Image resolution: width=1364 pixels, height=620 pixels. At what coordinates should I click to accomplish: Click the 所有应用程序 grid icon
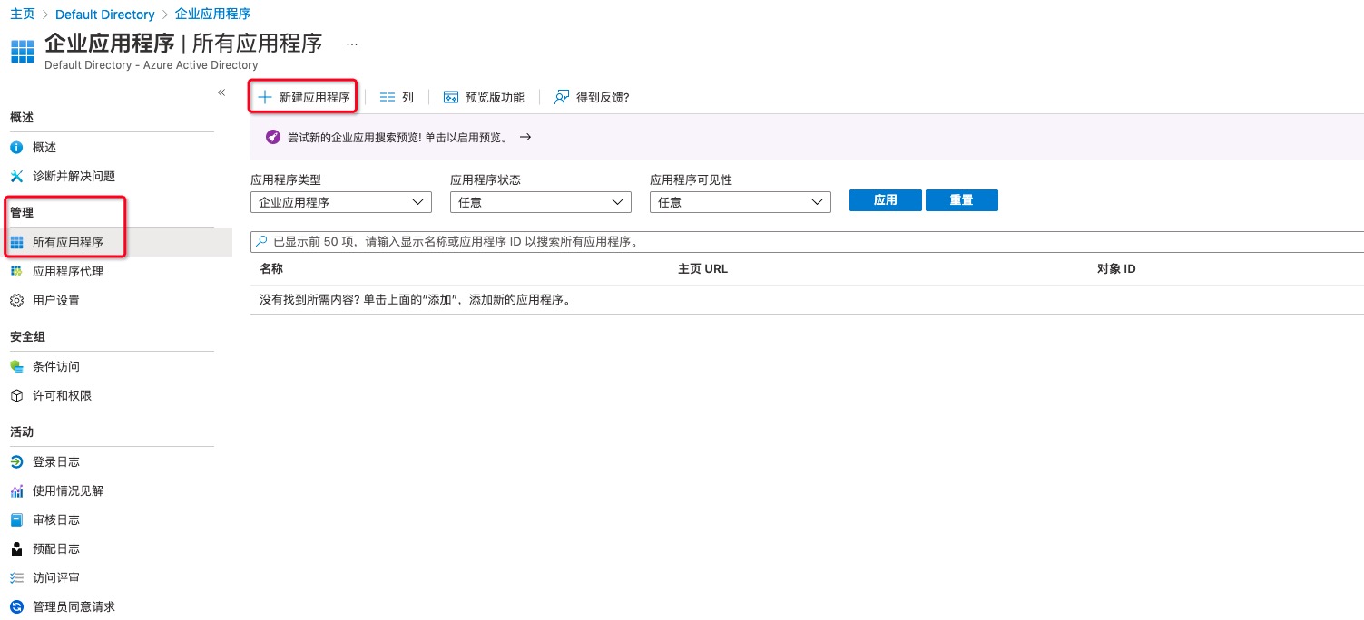tap(16, 242)
